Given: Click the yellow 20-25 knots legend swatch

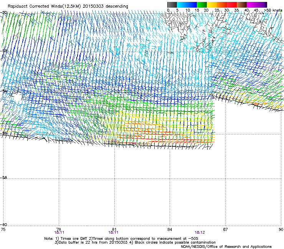Looking at the screenshot, I should pyautogui.click(x=212, y=5).
